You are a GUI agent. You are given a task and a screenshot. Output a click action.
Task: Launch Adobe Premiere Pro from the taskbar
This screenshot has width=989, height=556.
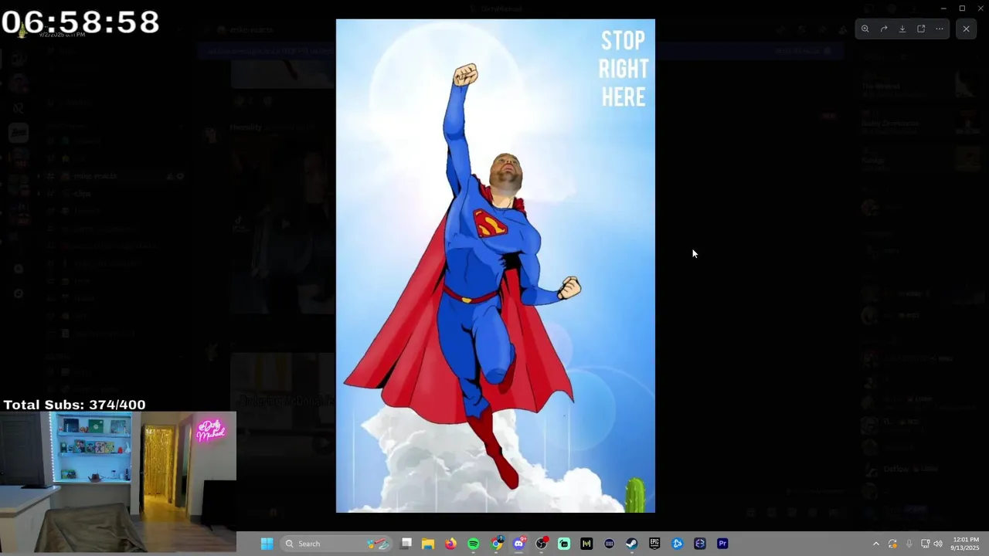[722, 544]
